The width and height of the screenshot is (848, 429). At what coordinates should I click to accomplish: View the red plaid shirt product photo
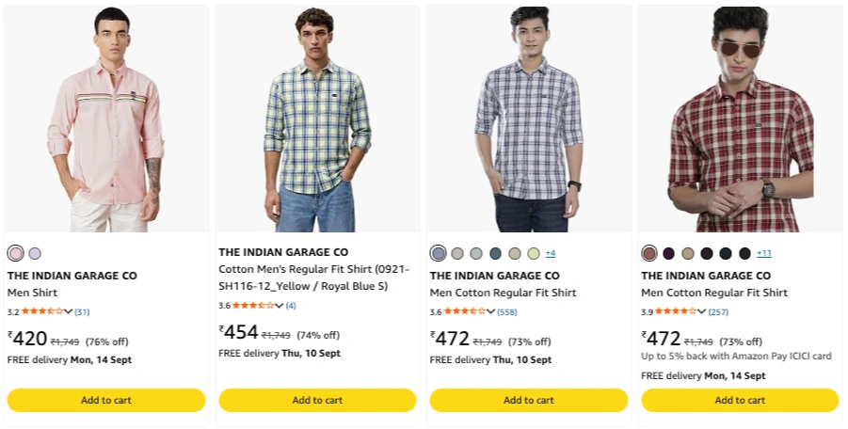pos(740,119)
